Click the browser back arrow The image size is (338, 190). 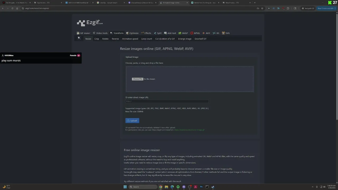3,8
